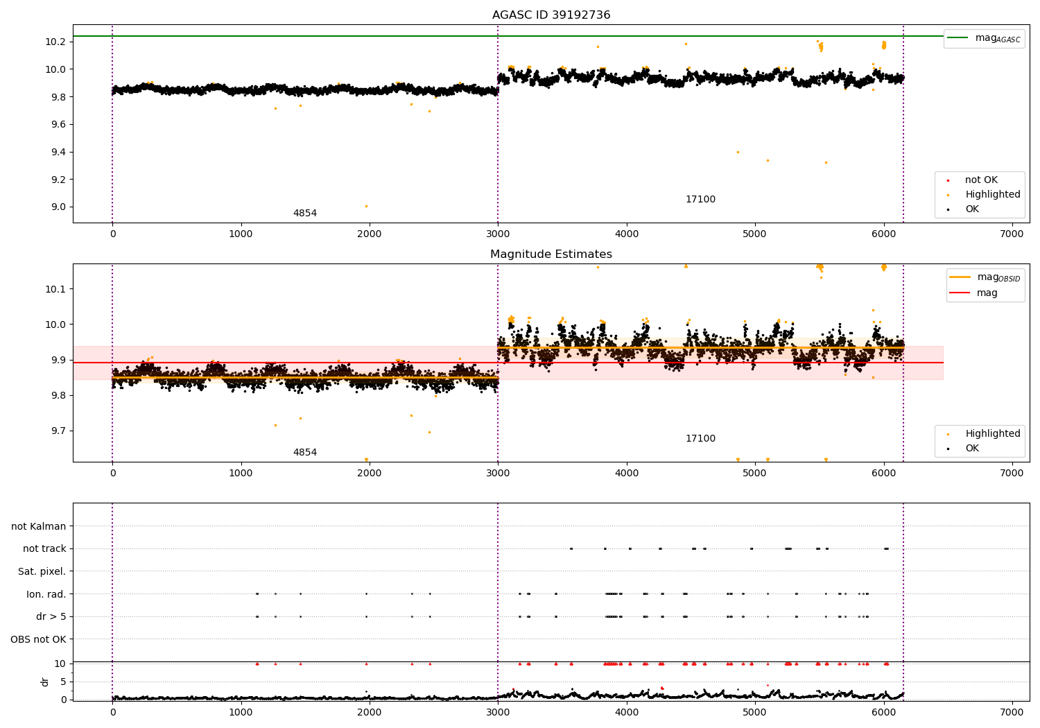Viewport: 1040px width, 728px height.
Task: Click the AGASC ID 39192736 plot title
Action: 551,15
